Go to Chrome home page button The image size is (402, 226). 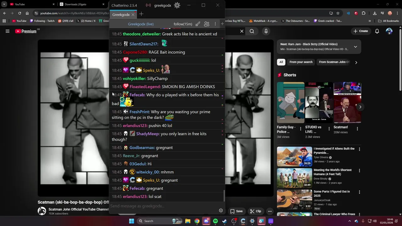27,13
